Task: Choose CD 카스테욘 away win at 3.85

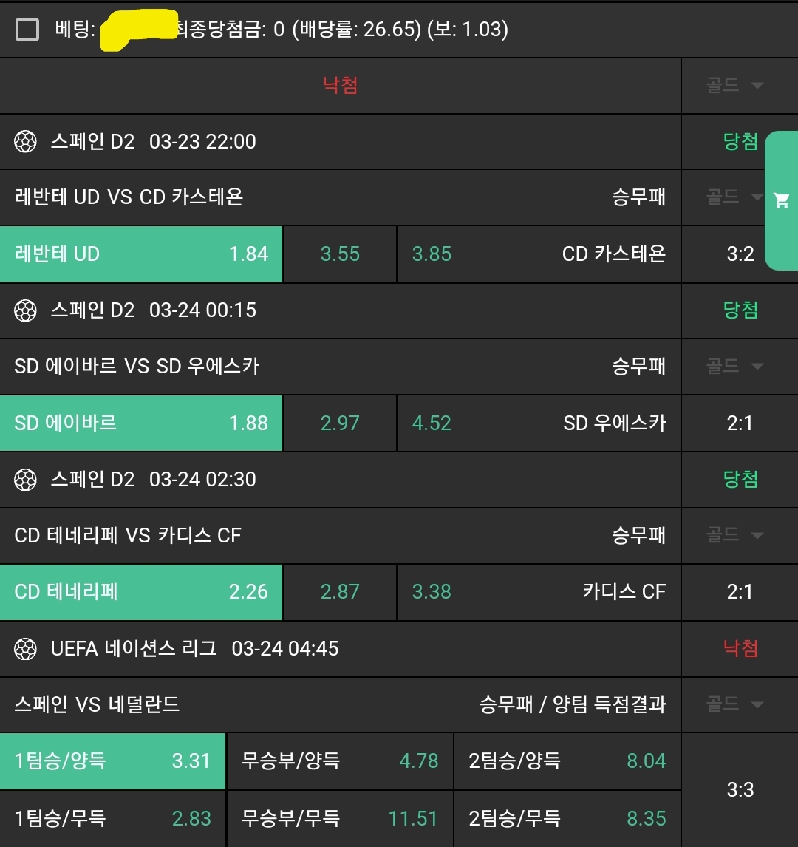Action: [x=539, y=254]
